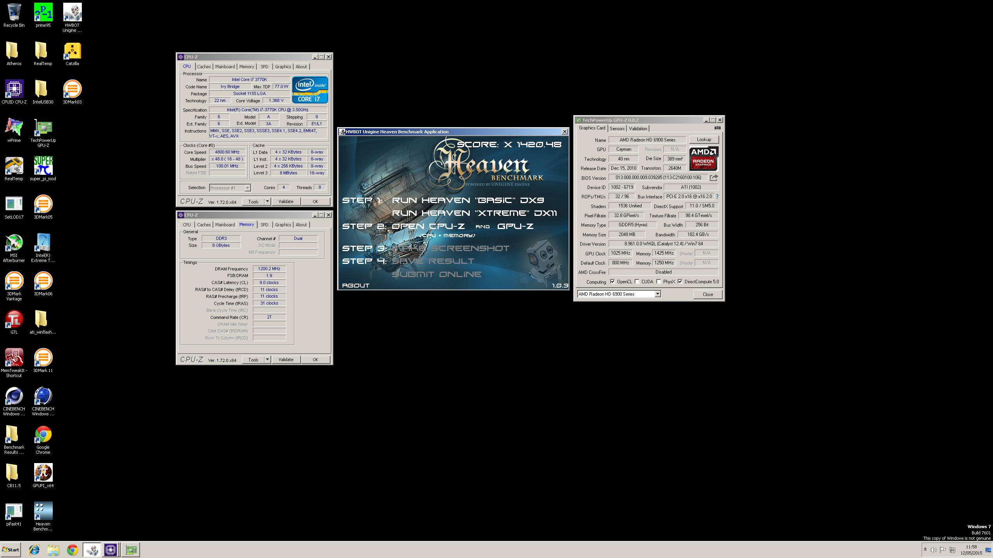The height and width of the screenshot is (558, 993).
Task: Show hidden system tray icons
Action: pyautogui.click(x=925, y=549)
